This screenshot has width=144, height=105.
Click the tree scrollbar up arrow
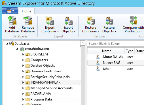click(x=83, y=43)
